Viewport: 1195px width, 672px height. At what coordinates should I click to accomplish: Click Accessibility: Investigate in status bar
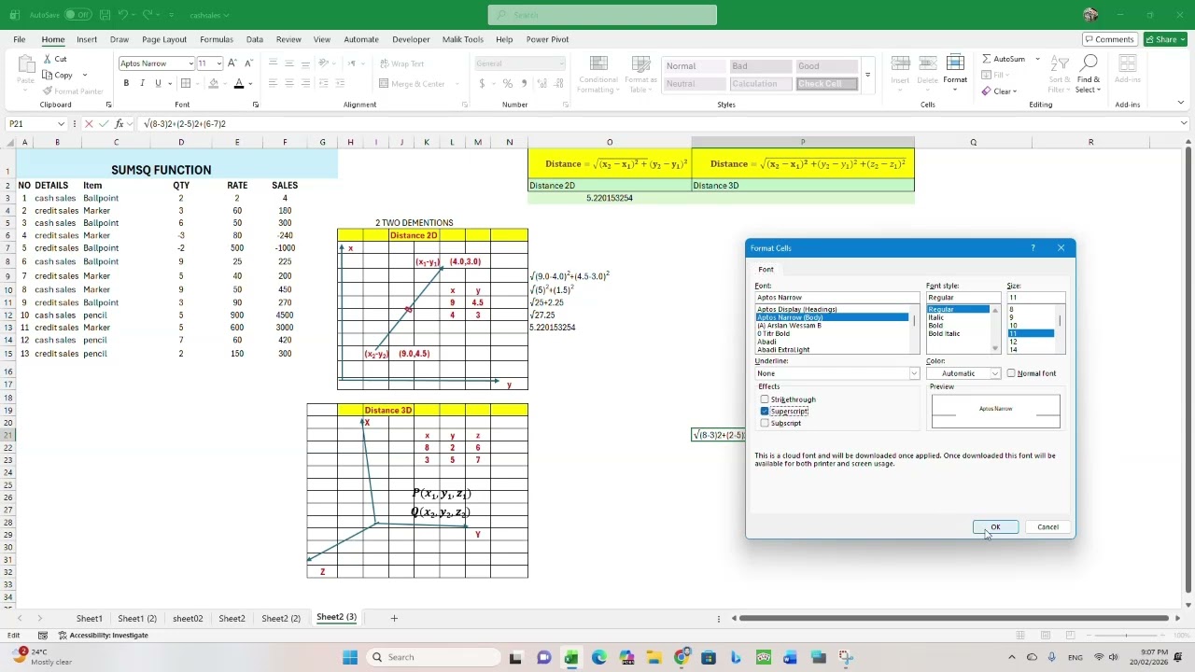coord(104,636)
